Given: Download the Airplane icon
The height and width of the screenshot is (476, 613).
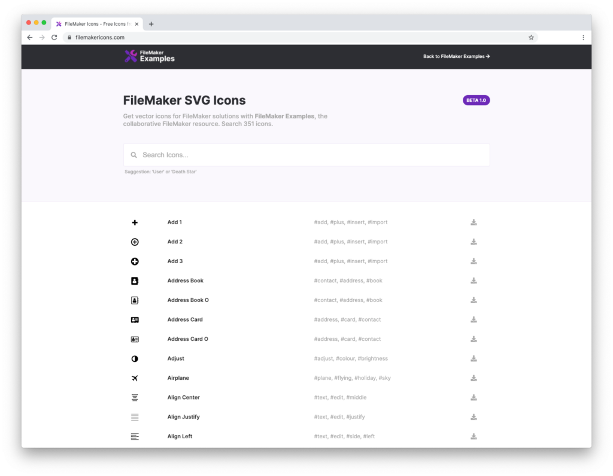Looking at the screenshot, I should (x=474, y=378).
